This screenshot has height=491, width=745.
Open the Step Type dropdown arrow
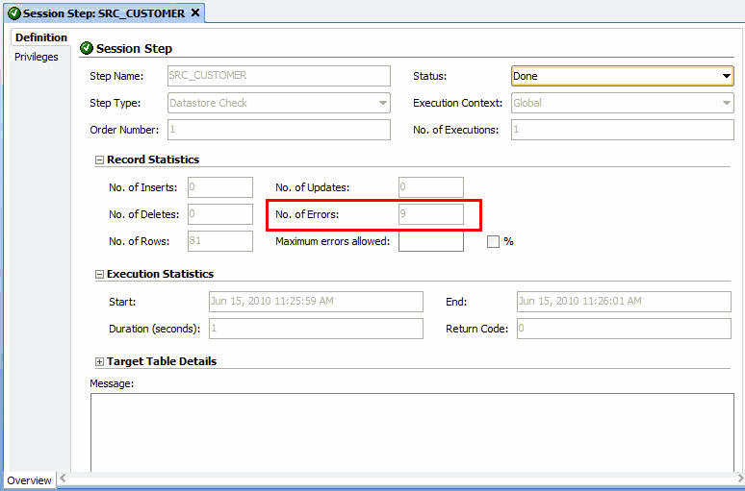382,103
